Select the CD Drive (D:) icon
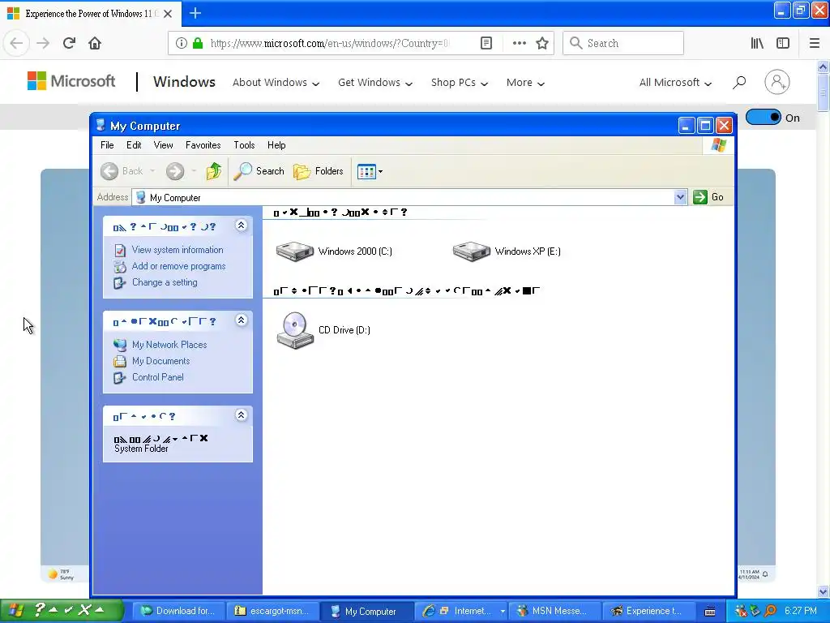The height and width of the screenshot is (623, 830). tap(295, 330)
